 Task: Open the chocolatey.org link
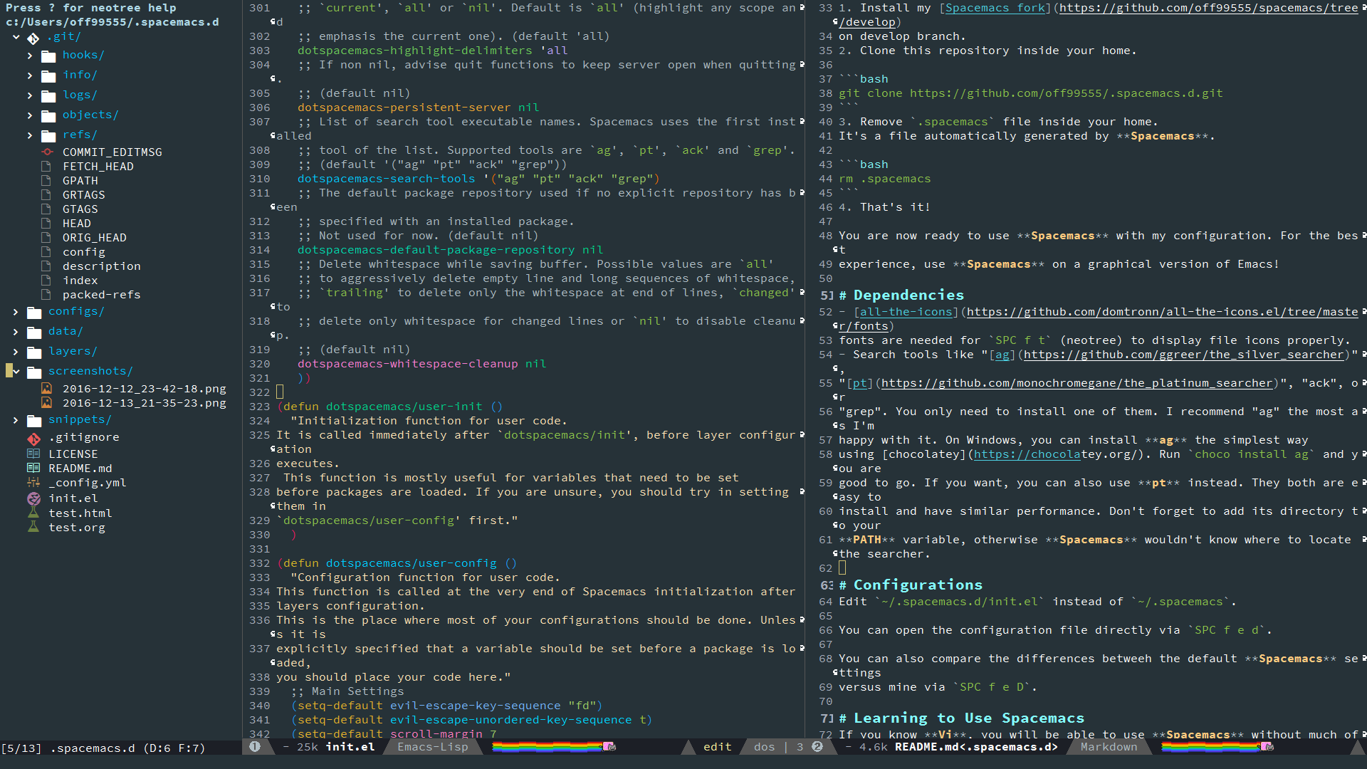click(1027, 454)
